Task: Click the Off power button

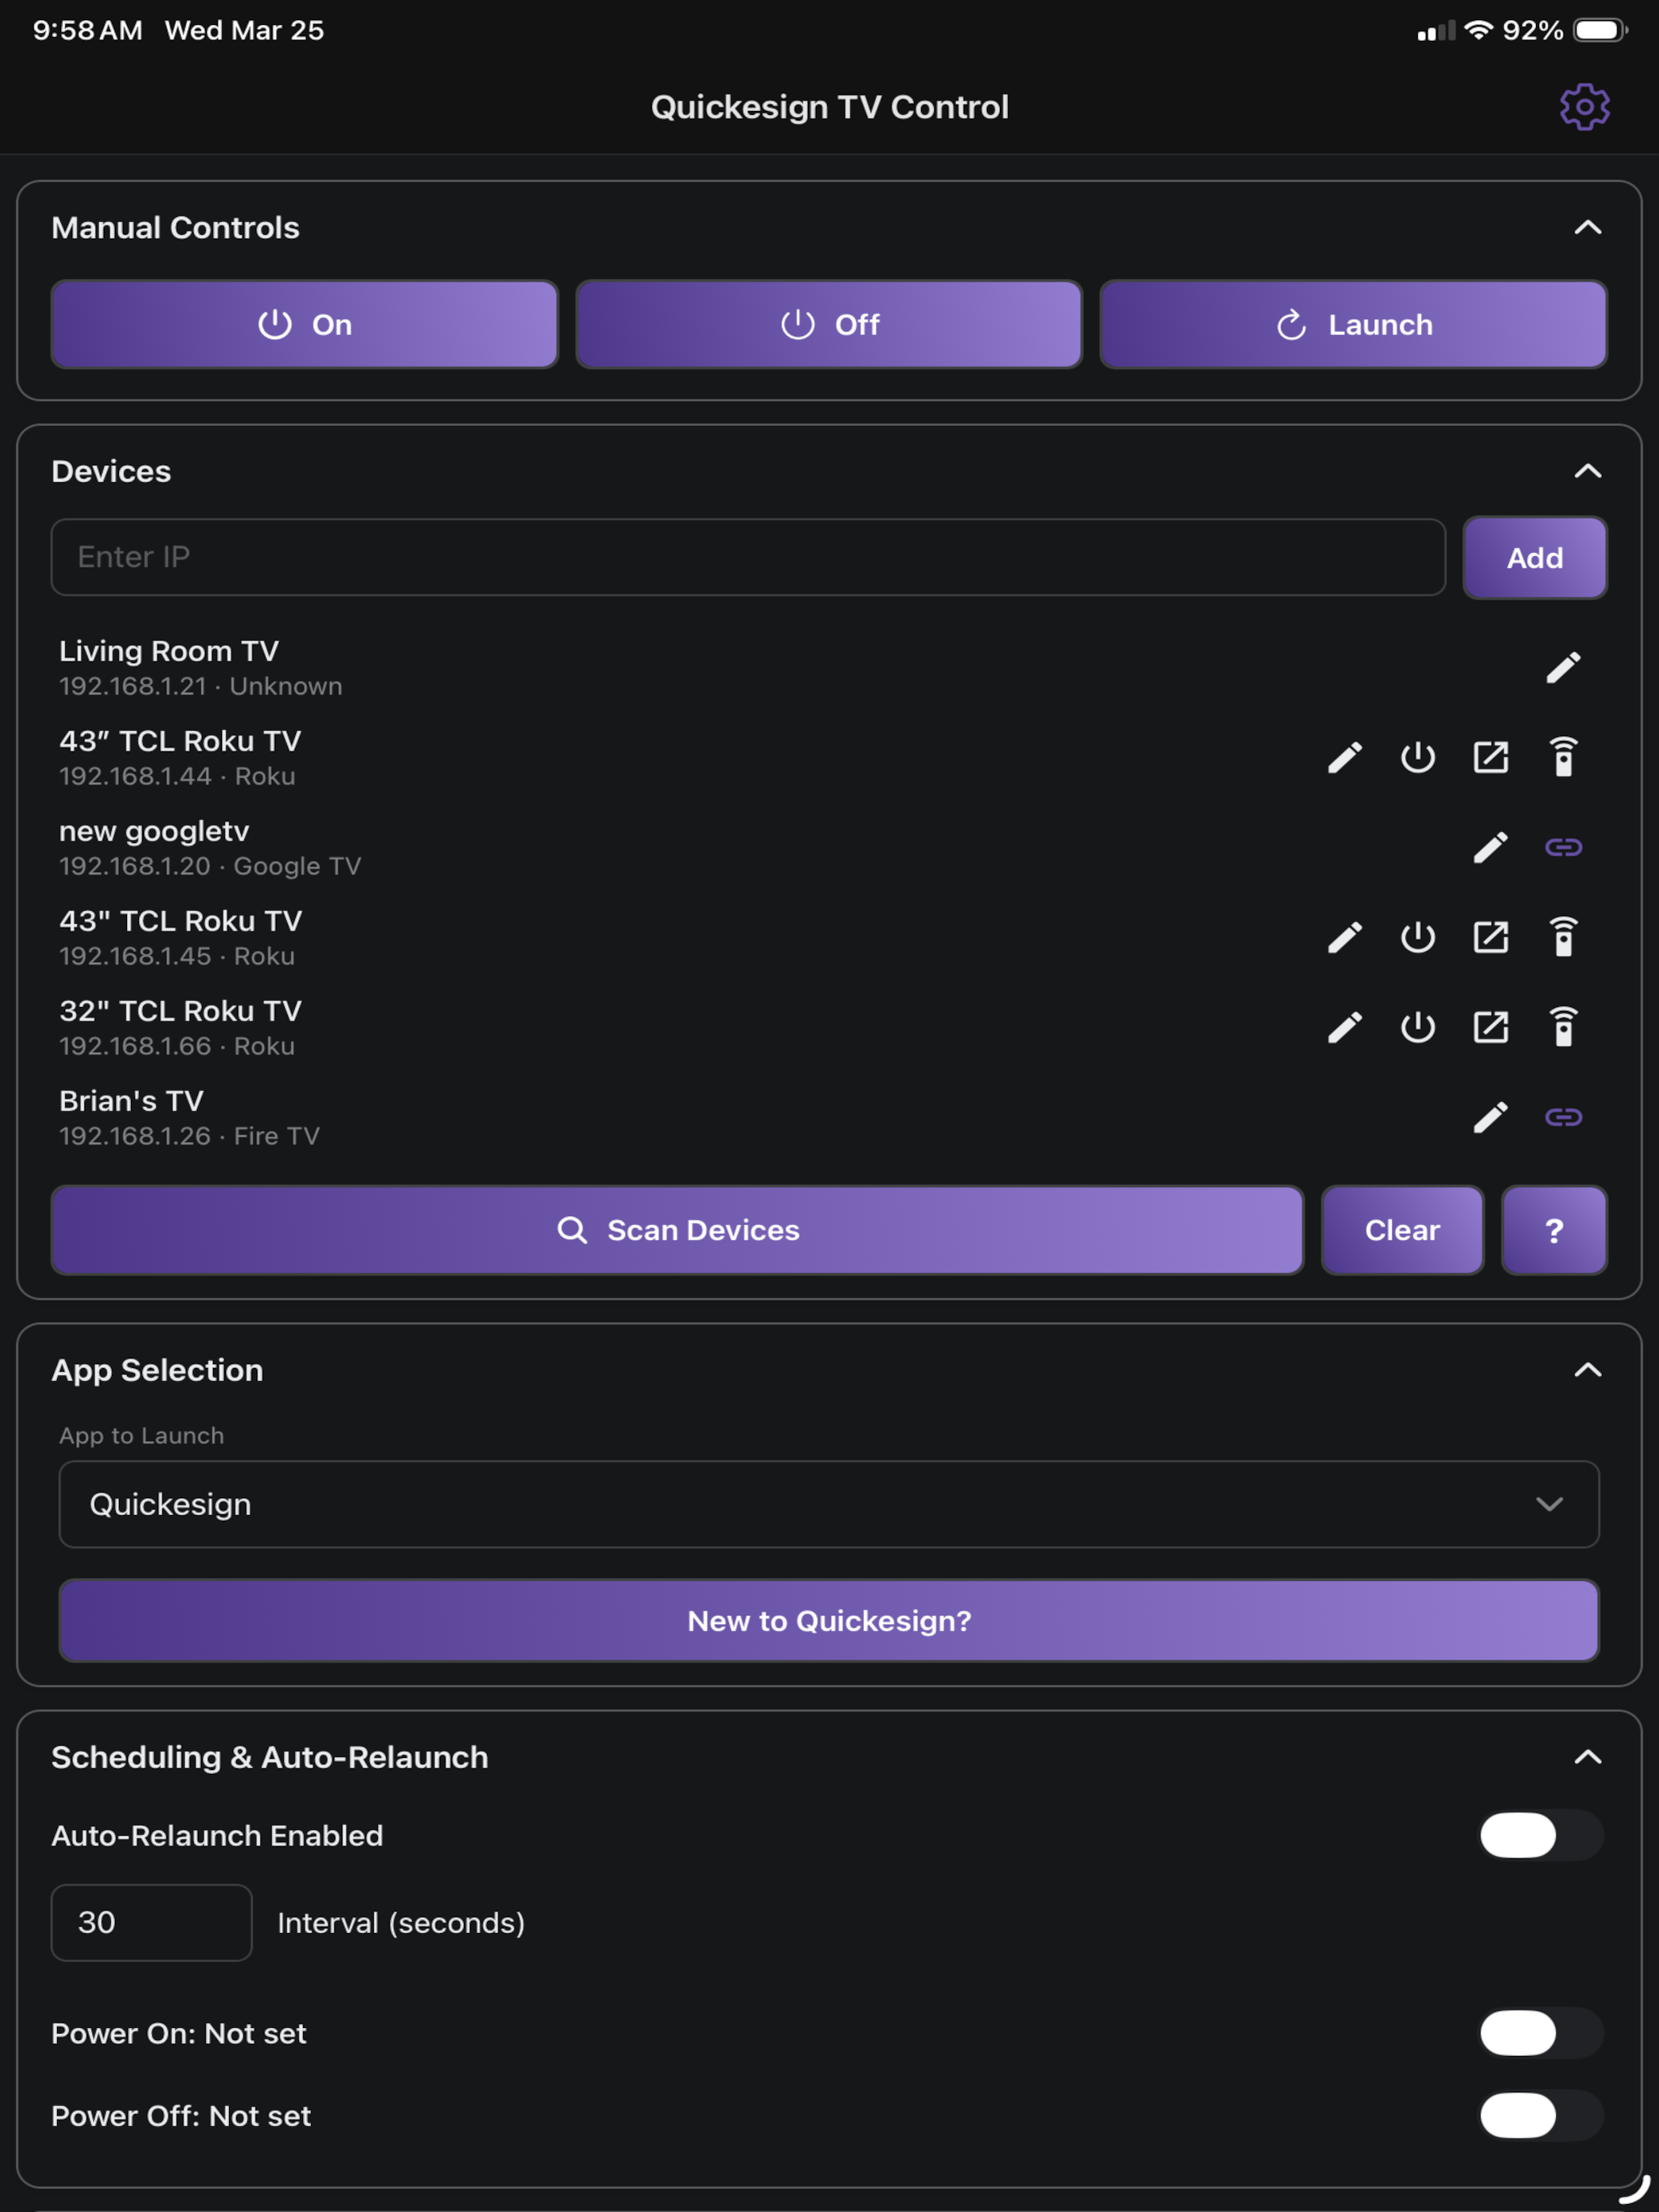Action: point(829,324)
